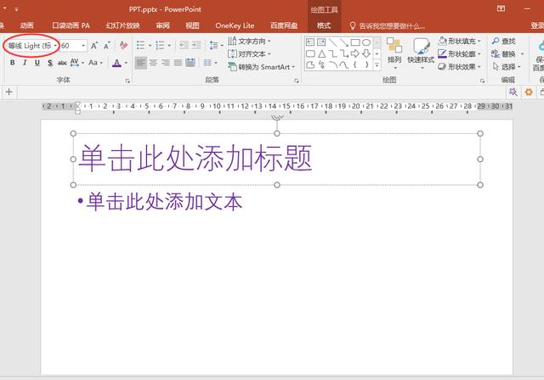The image size is (544, 380).
Task: Toggle strikethrough abc button
Action: click(x=62, y=63)
